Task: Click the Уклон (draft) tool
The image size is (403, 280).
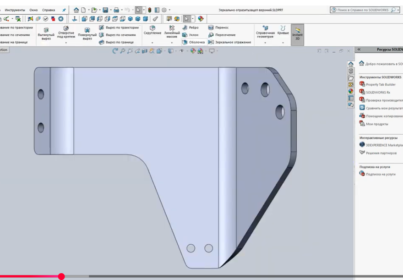Action: pyautogui.click(x=190, y=35)
